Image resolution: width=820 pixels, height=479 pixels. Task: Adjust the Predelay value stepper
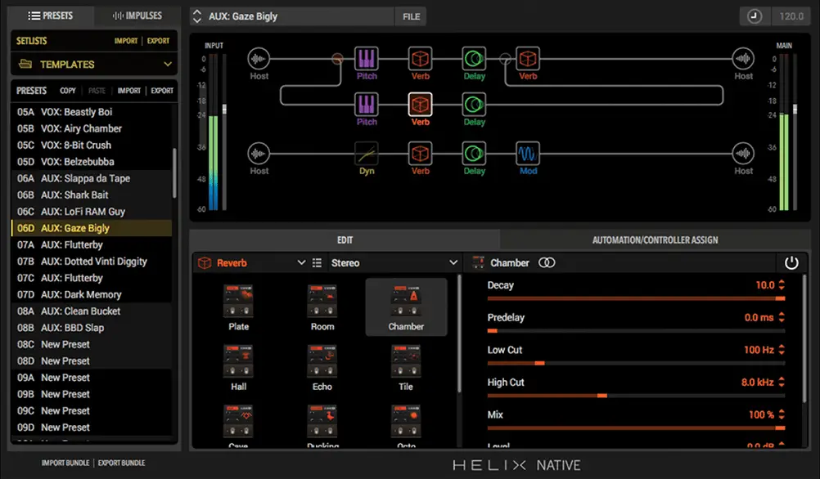point(782,318)
